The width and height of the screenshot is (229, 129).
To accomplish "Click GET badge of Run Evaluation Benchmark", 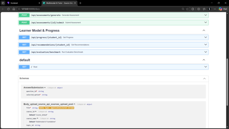I will coord(24,52).
